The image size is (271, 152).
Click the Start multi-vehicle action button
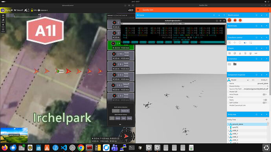click(124, 118)
